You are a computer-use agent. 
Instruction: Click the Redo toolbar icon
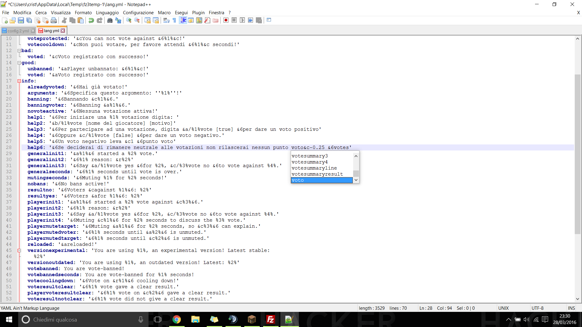99,20
